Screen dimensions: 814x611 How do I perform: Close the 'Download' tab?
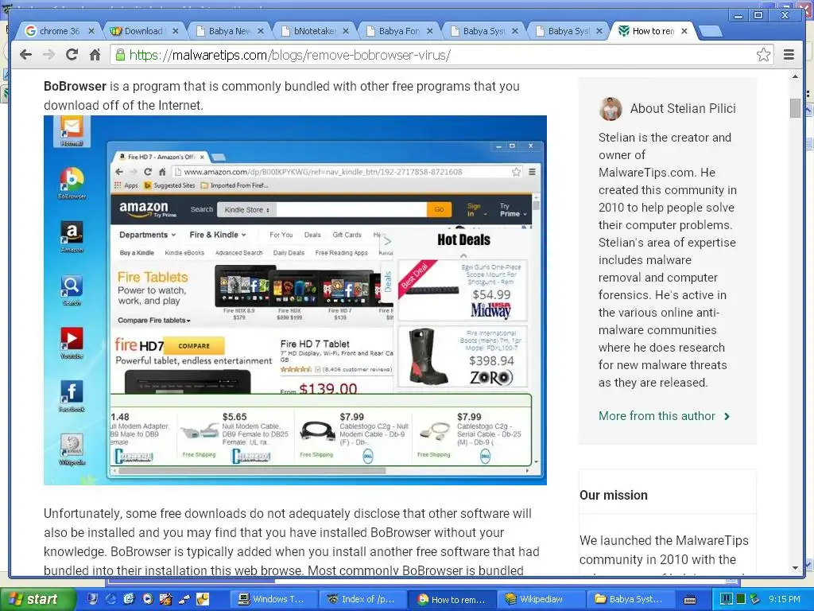click(x=176, y=31)
